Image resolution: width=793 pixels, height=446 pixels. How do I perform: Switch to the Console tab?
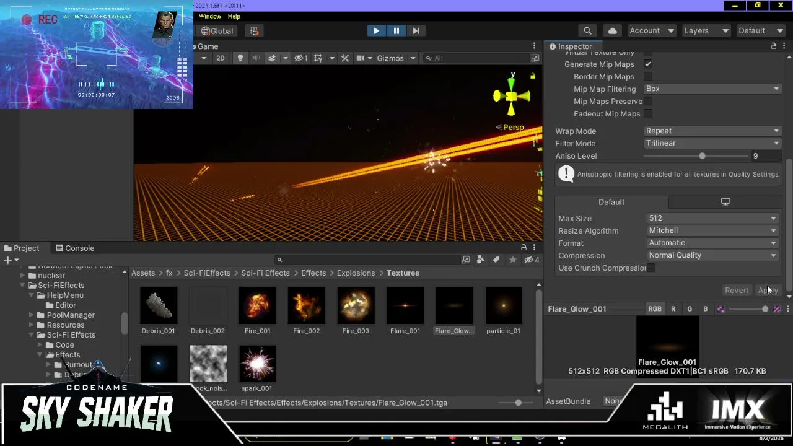click(75, 248)
